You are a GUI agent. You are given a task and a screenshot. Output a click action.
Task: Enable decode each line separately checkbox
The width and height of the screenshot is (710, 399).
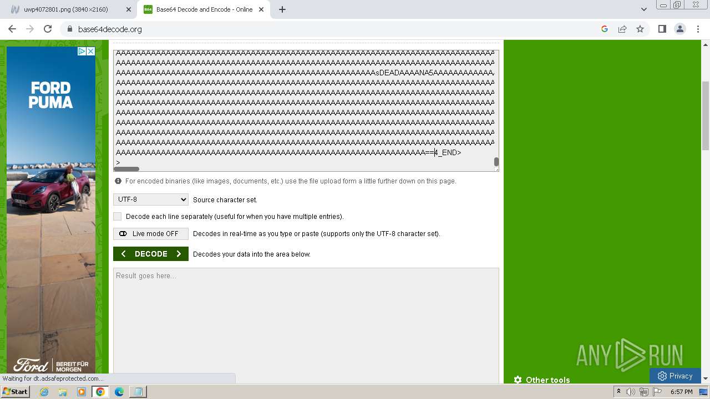coord(117,216)
